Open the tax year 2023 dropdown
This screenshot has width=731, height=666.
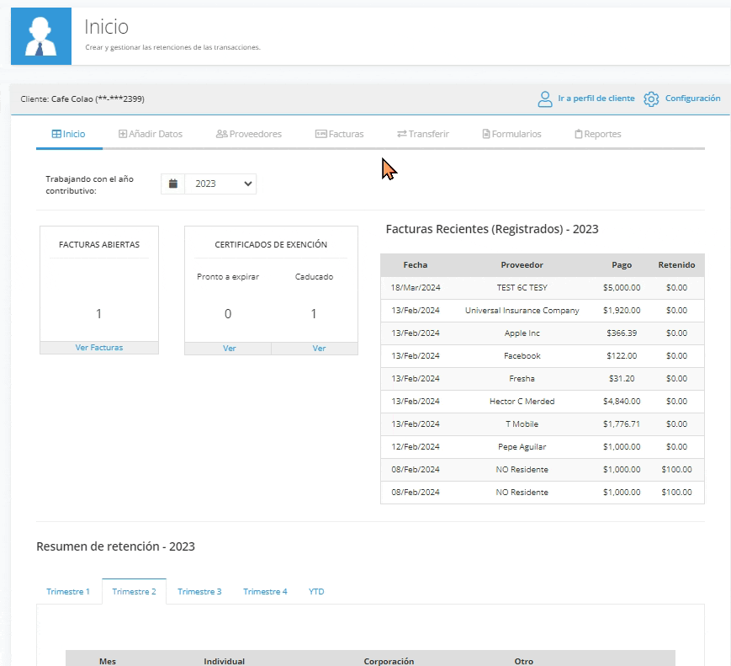220,184
